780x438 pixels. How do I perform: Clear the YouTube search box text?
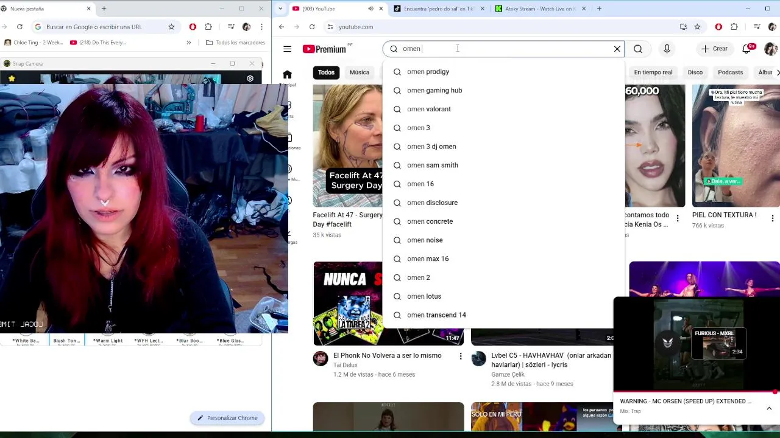click(617, 49)
